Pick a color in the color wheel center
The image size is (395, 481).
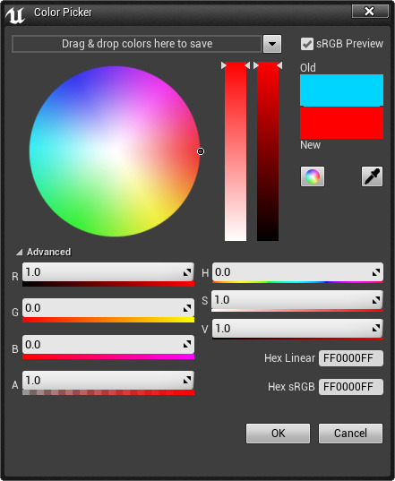[x=115, y=151]
